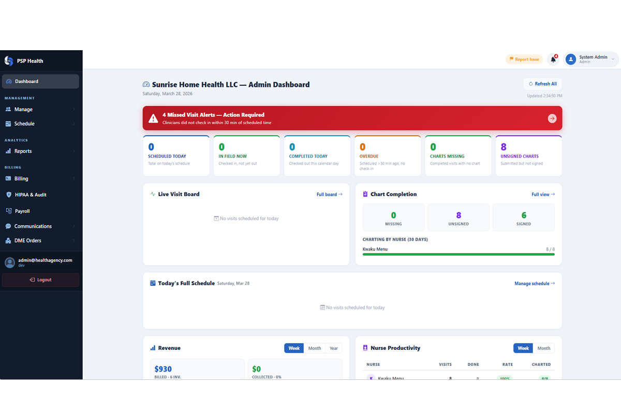Click the Report Issue button
Viewport: 621px width, 414px height.
(x=524, y=59)
